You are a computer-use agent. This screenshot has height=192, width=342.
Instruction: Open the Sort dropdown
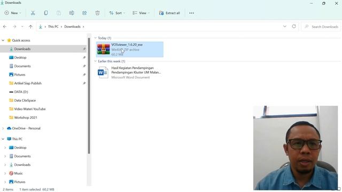(117, 13)
